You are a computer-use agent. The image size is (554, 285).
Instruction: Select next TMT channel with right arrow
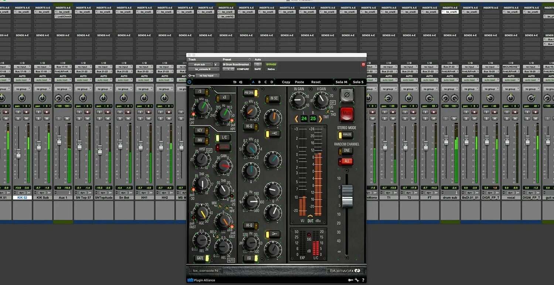tap(320, 119)
